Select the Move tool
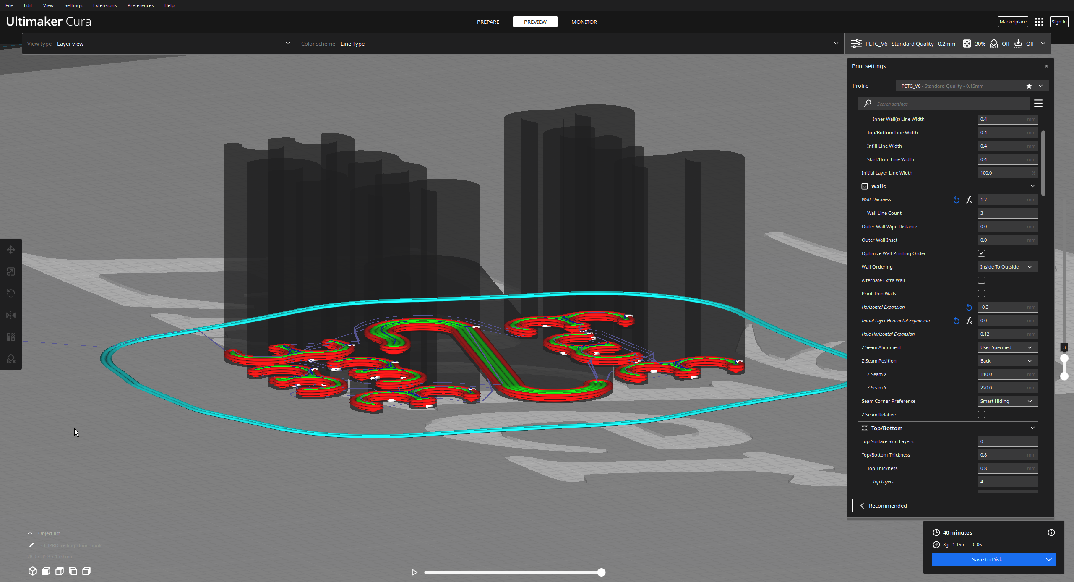The width and height of the screenshot is (1074, 582). pos(11,250)
